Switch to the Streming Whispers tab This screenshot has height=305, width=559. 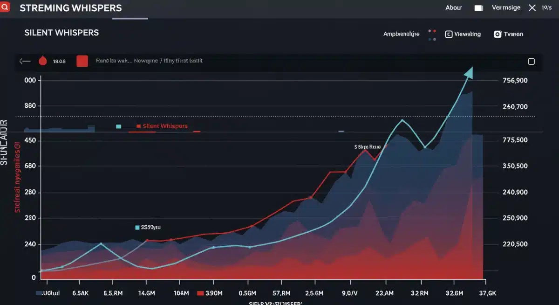pos(70,8)
